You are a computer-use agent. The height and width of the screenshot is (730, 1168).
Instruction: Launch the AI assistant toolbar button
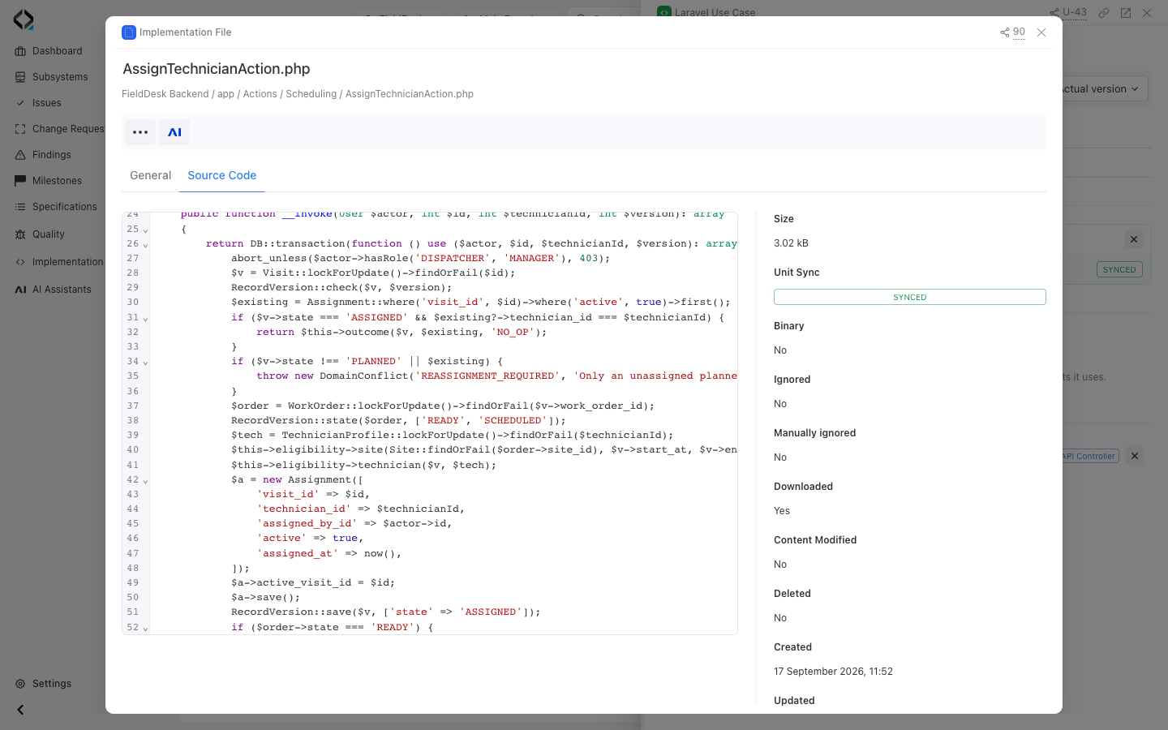click(x=174, y=132)
